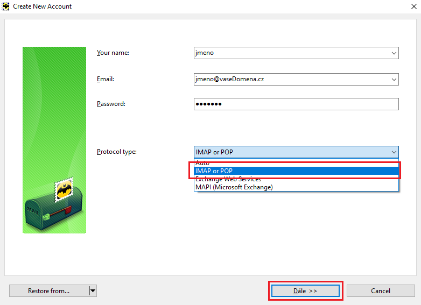This screenshot has height=305, width=421.
Task: Click the Cancel button
Action: (x=381, y=291)
